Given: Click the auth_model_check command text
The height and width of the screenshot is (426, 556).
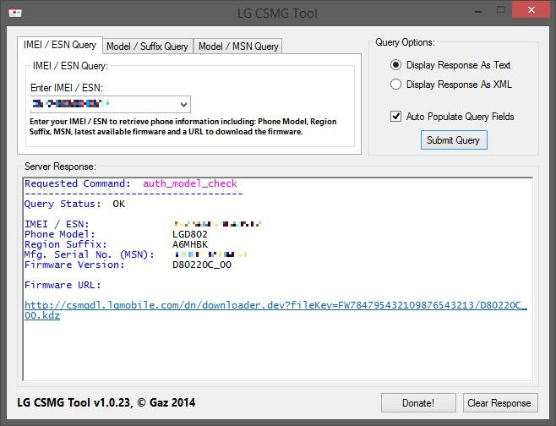Looking at the screenshot, I should click(190, 183).
